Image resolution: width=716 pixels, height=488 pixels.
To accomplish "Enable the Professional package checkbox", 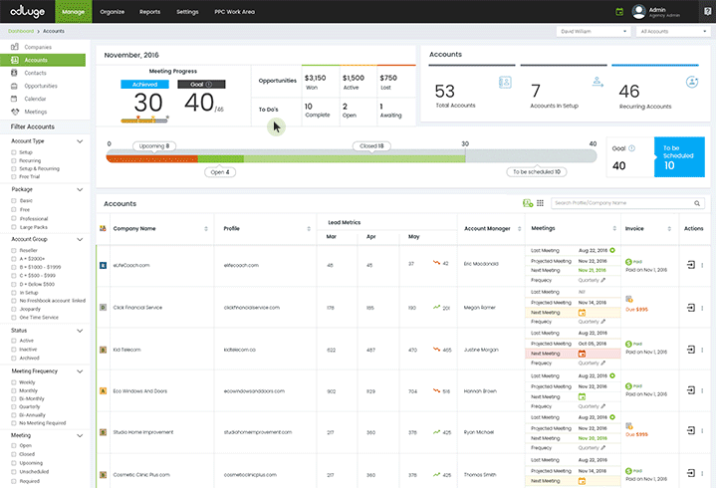I will 14,219.
